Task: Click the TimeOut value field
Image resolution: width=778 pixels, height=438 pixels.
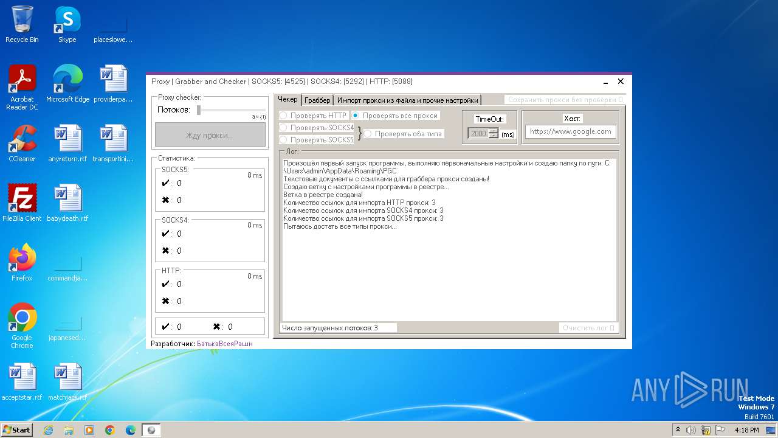Action: tap(478, 133)
